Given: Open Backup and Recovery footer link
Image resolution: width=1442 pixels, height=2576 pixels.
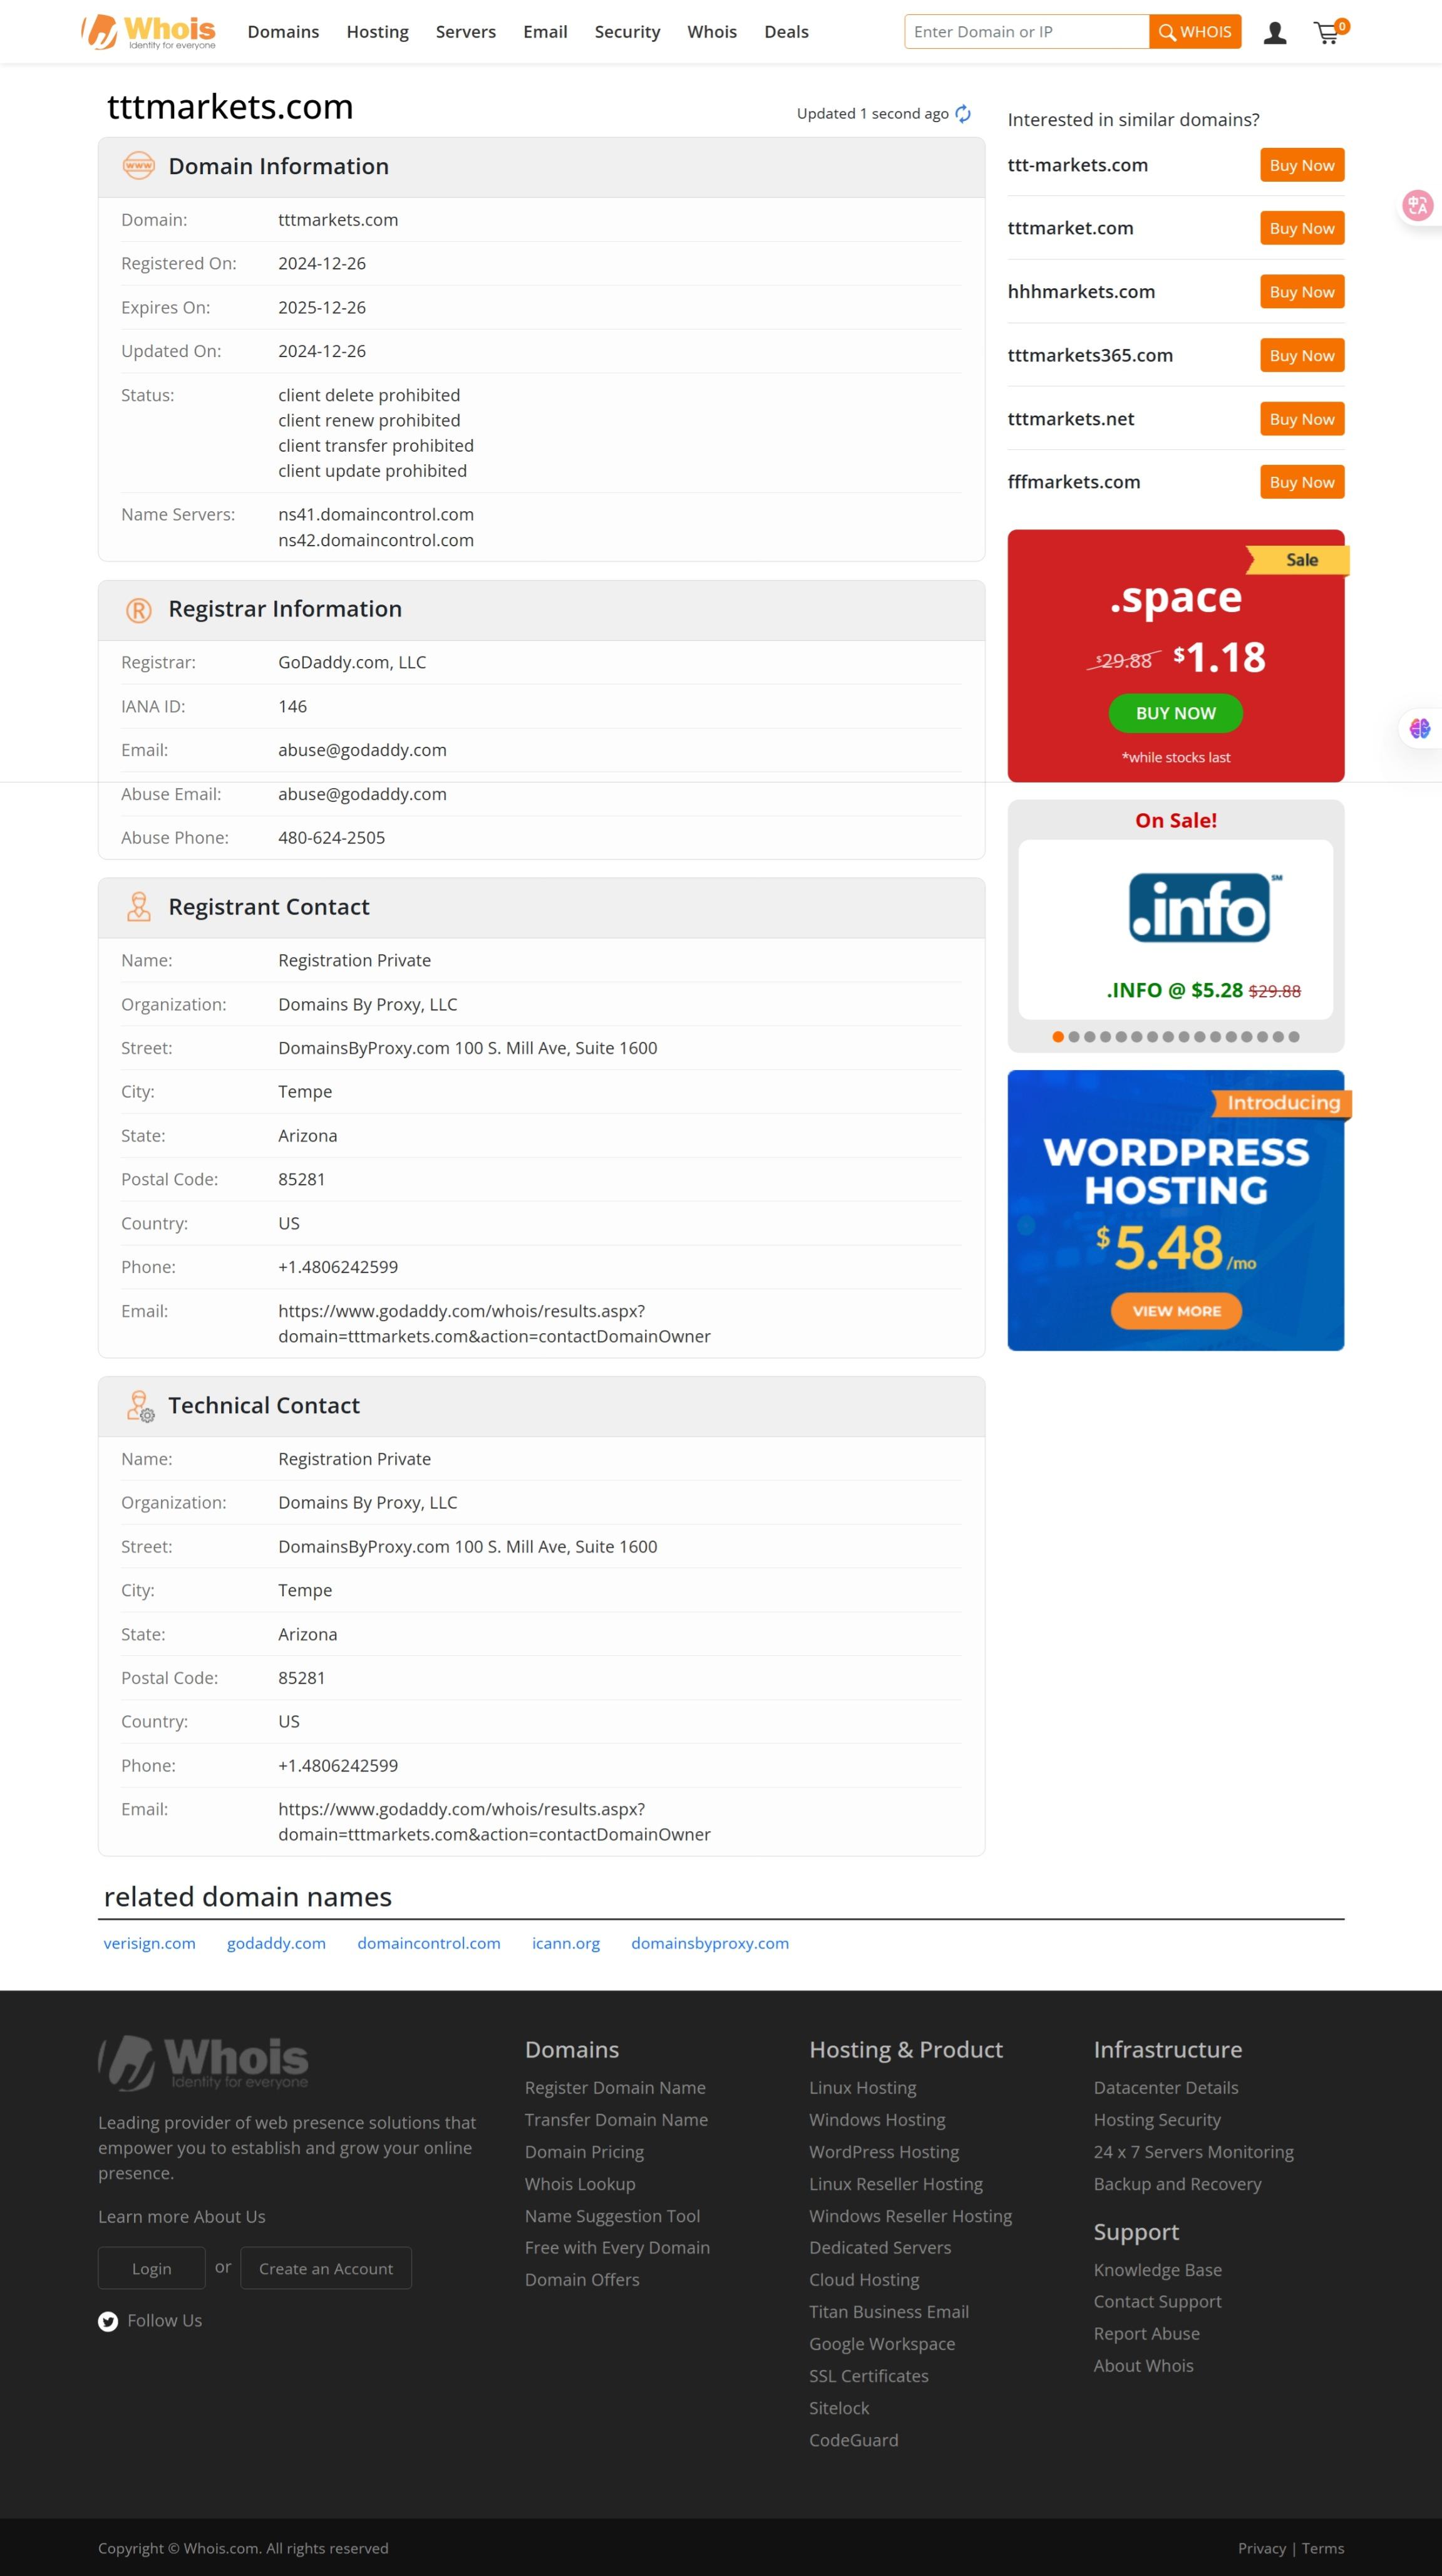Looking at the screenshot, I should click(x=1177, y=2184).
